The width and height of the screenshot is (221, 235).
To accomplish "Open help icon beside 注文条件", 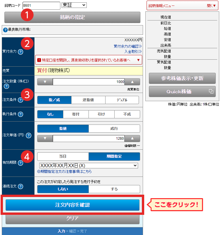I will (x=21, y=100).
